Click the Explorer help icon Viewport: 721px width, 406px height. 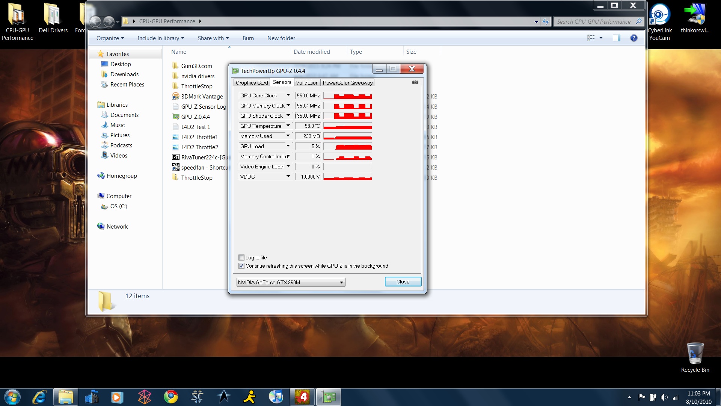tap(634, 38)
